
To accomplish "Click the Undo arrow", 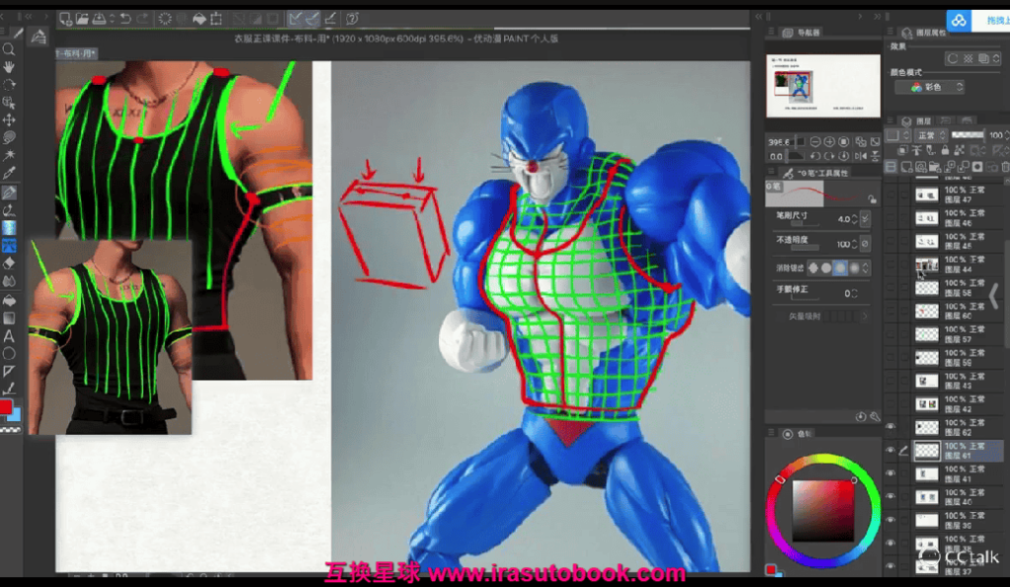I will click(x=125, y=19).
